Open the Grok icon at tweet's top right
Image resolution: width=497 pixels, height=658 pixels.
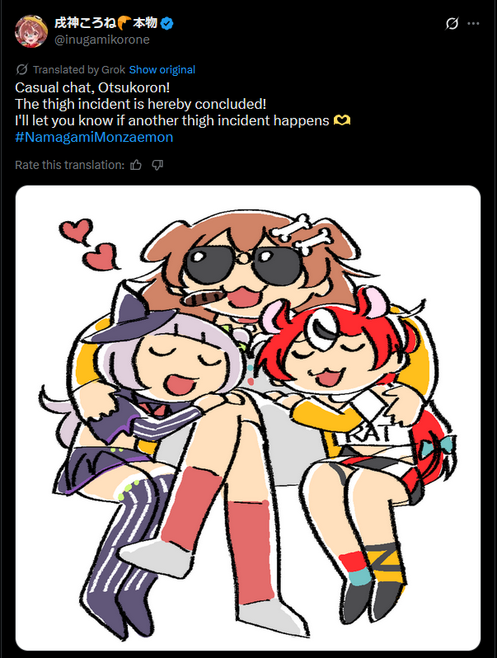(452, 23)
